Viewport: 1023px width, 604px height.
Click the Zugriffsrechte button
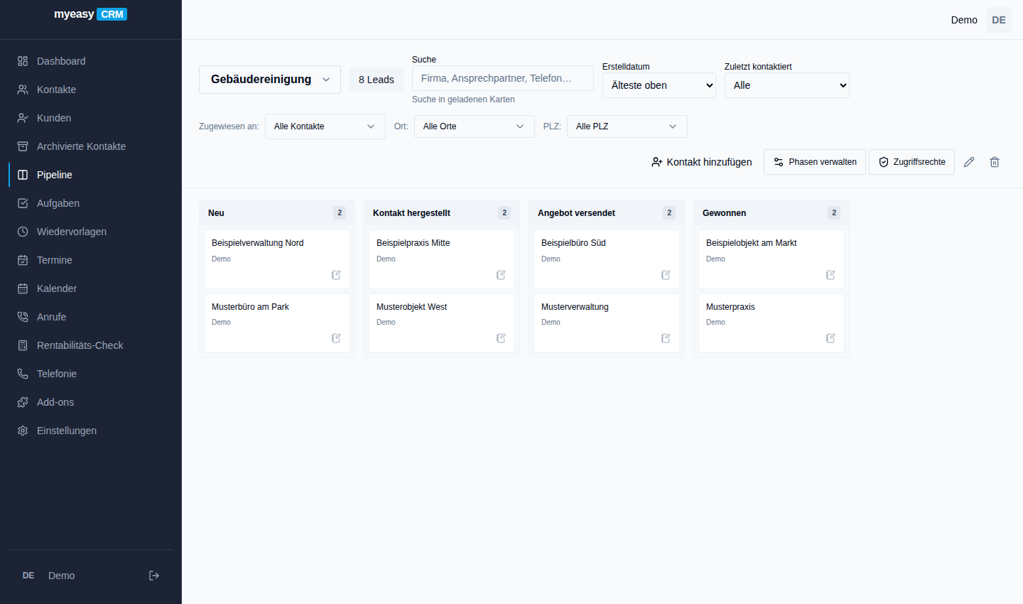coord(911,162)
